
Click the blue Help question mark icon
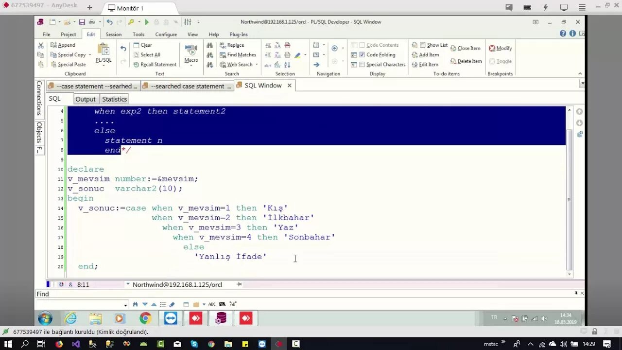point(563,34)
